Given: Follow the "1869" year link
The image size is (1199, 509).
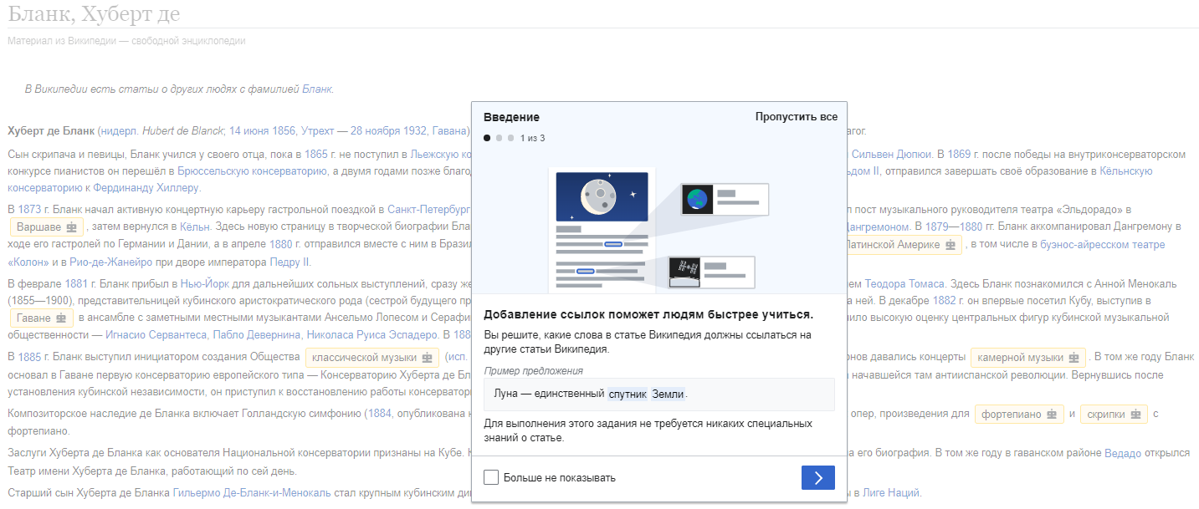Looking at the screenshot, I should pyautogui.click(x=959, y=154).
